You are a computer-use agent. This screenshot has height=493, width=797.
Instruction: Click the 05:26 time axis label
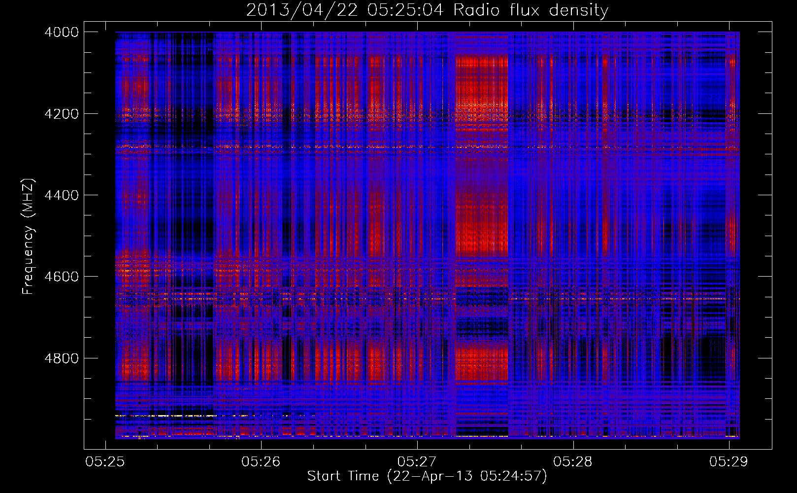click(261, 461)
